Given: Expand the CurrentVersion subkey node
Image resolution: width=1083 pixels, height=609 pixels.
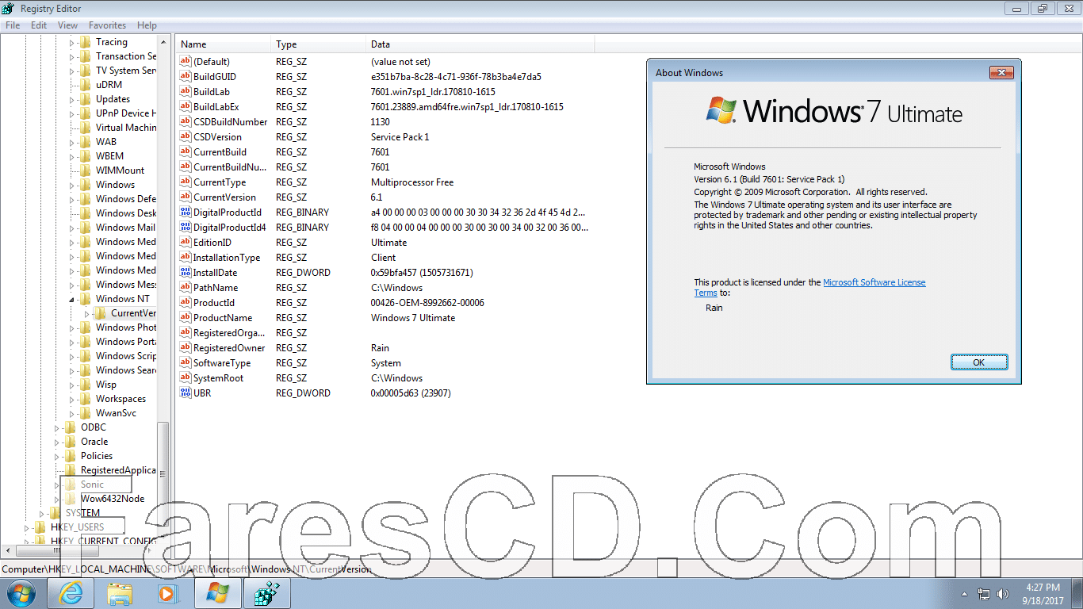Looking at the screenshot, I should coord(86,313).
